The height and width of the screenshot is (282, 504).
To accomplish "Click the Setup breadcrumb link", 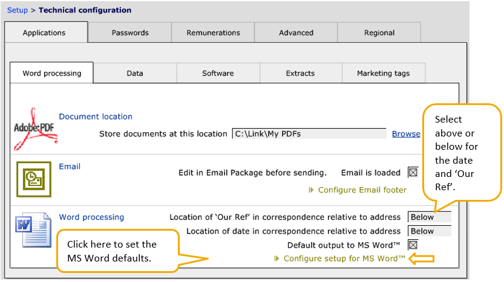I will 18,10.
